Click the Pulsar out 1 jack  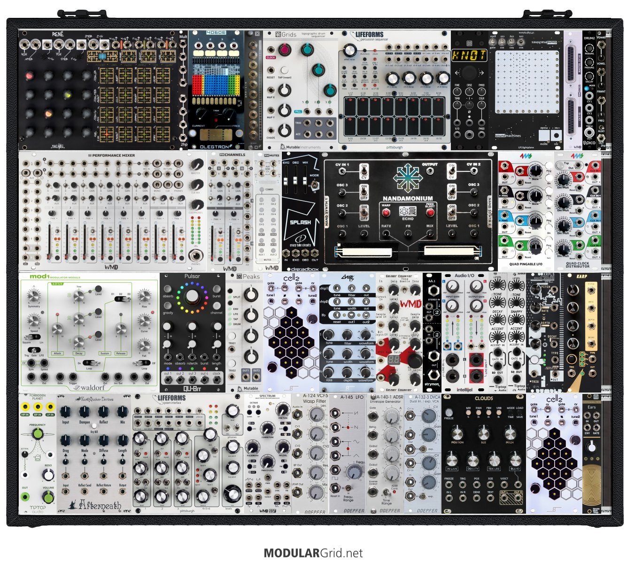click(x=168, y=379)
